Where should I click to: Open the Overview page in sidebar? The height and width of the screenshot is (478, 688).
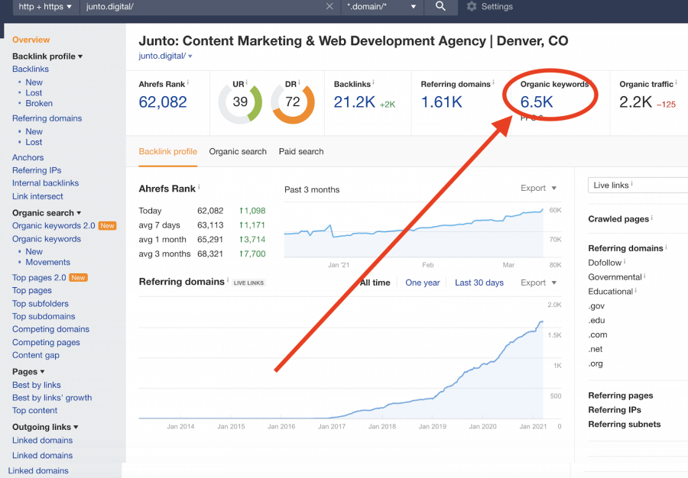(31, 40)
